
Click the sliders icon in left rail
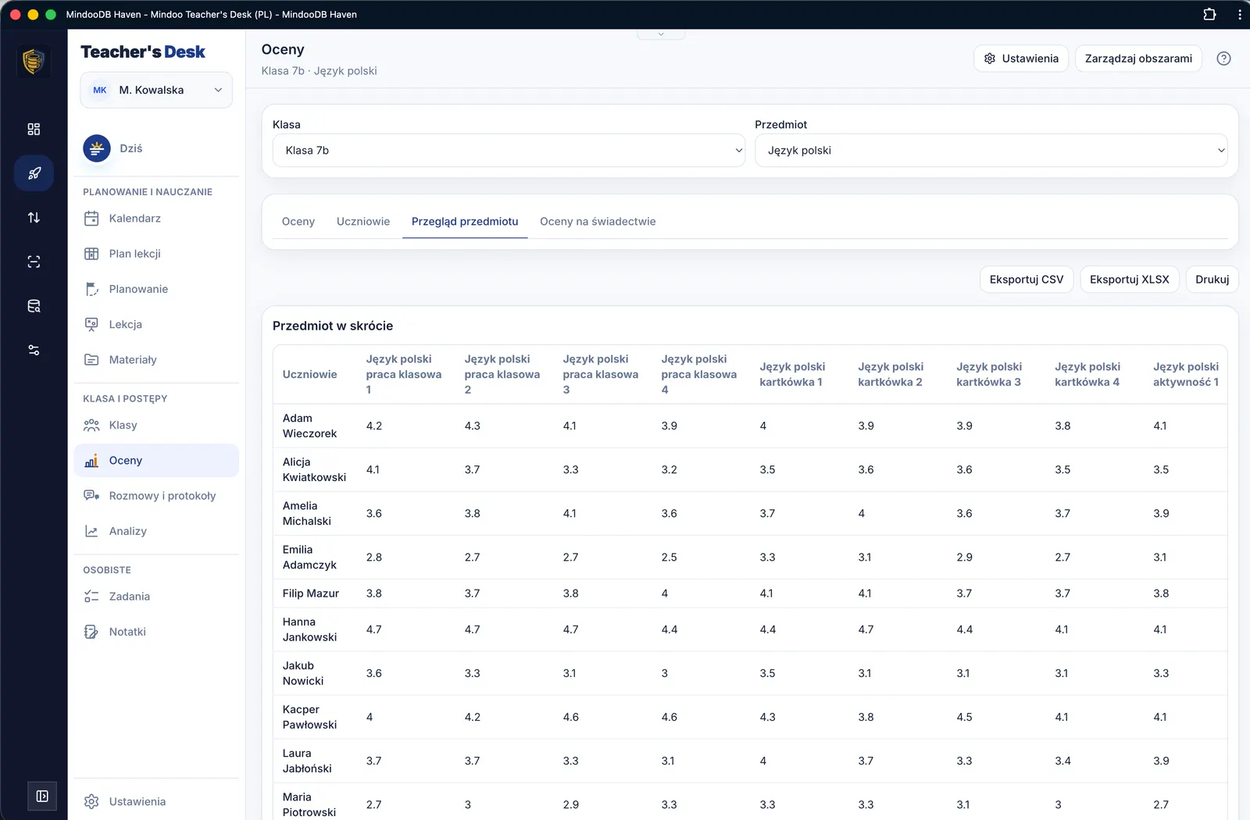34,350
